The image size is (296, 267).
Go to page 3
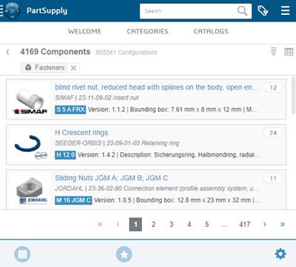(x=171, y=225)
